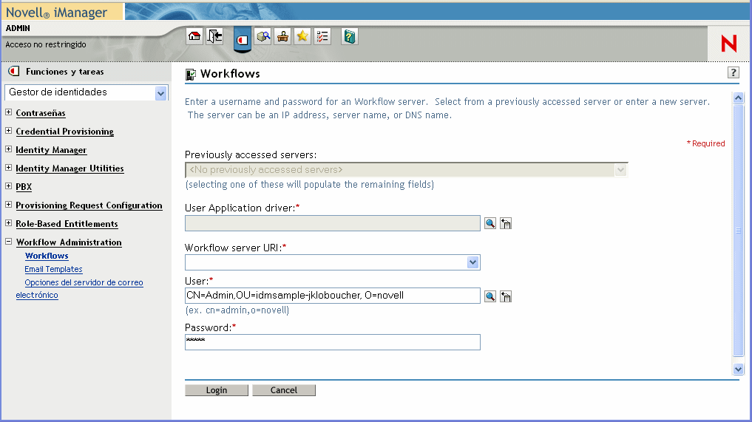Click into the Password field
The image size is (752, 422).
tap(332, 342)
